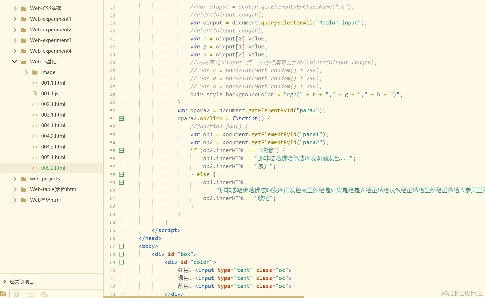The image size is (485, 298).
Task: Fold the color div at line 69
Action: (121, 262)
